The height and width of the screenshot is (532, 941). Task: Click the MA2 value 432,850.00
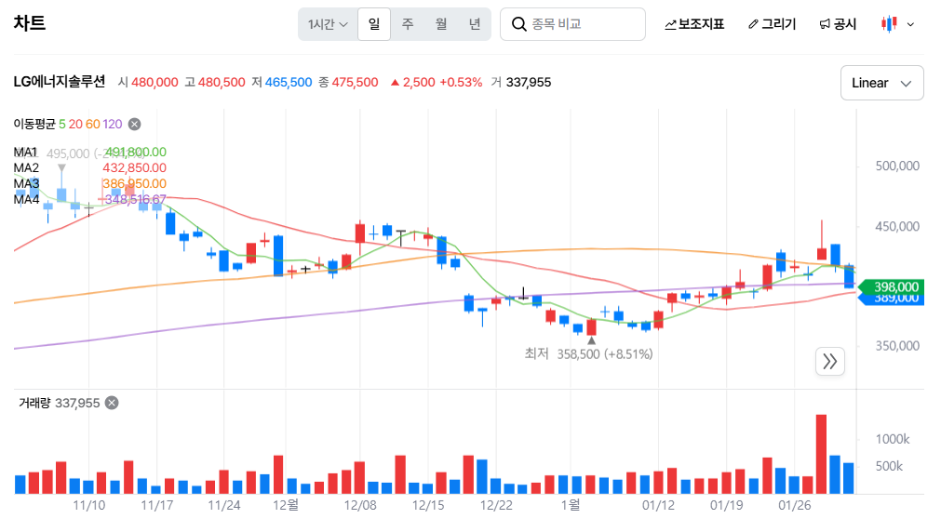[x=134, y=168]
